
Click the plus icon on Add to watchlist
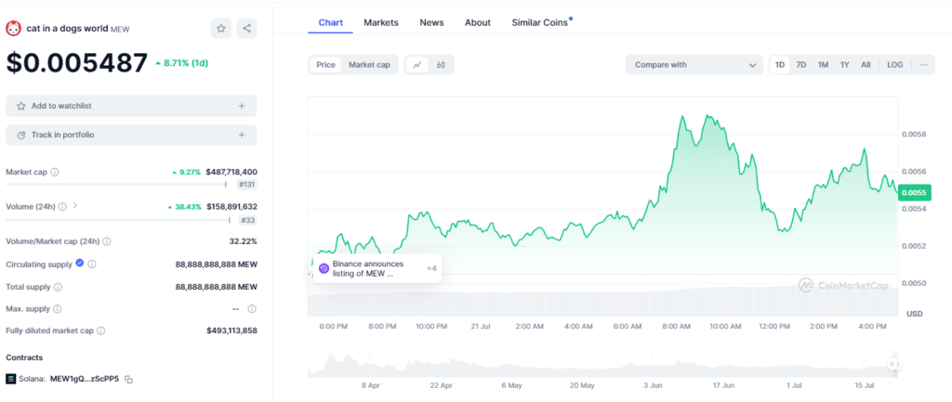[242, 106]
